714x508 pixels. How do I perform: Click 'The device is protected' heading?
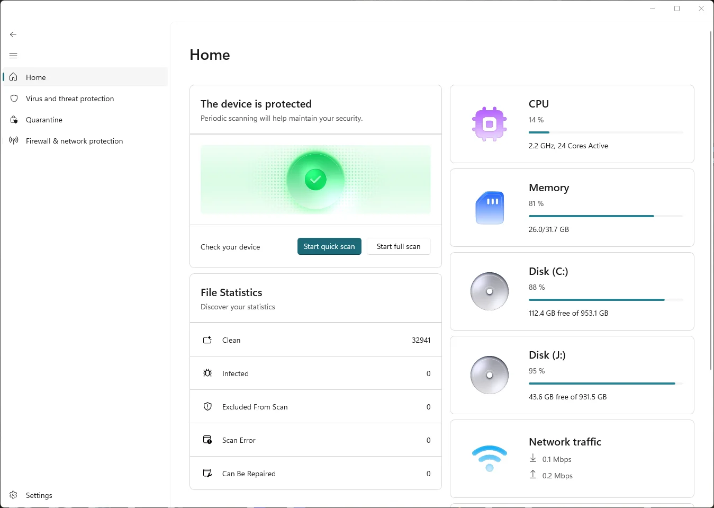pyautogui.click(x=256, y=104)
